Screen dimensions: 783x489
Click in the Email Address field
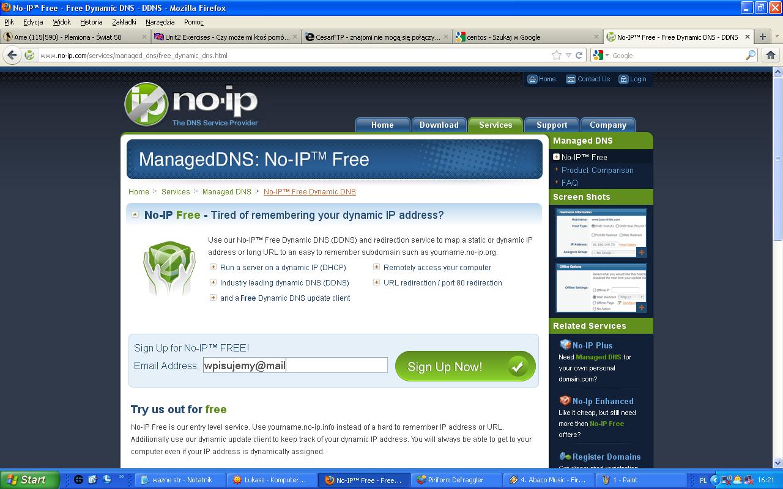click(295, 365)
